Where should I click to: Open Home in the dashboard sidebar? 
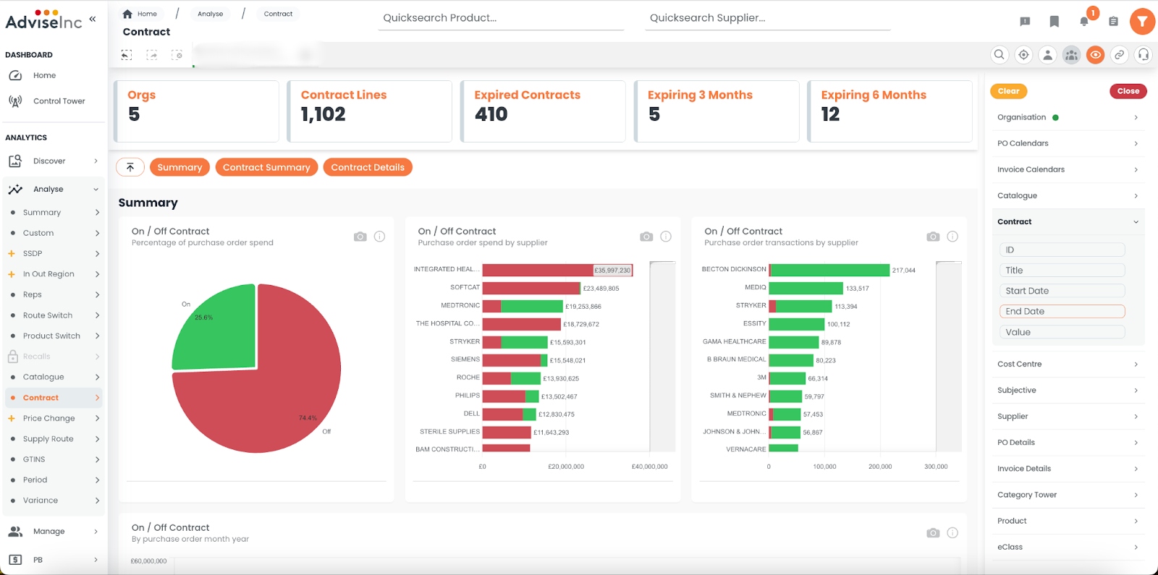pos(54,75)
